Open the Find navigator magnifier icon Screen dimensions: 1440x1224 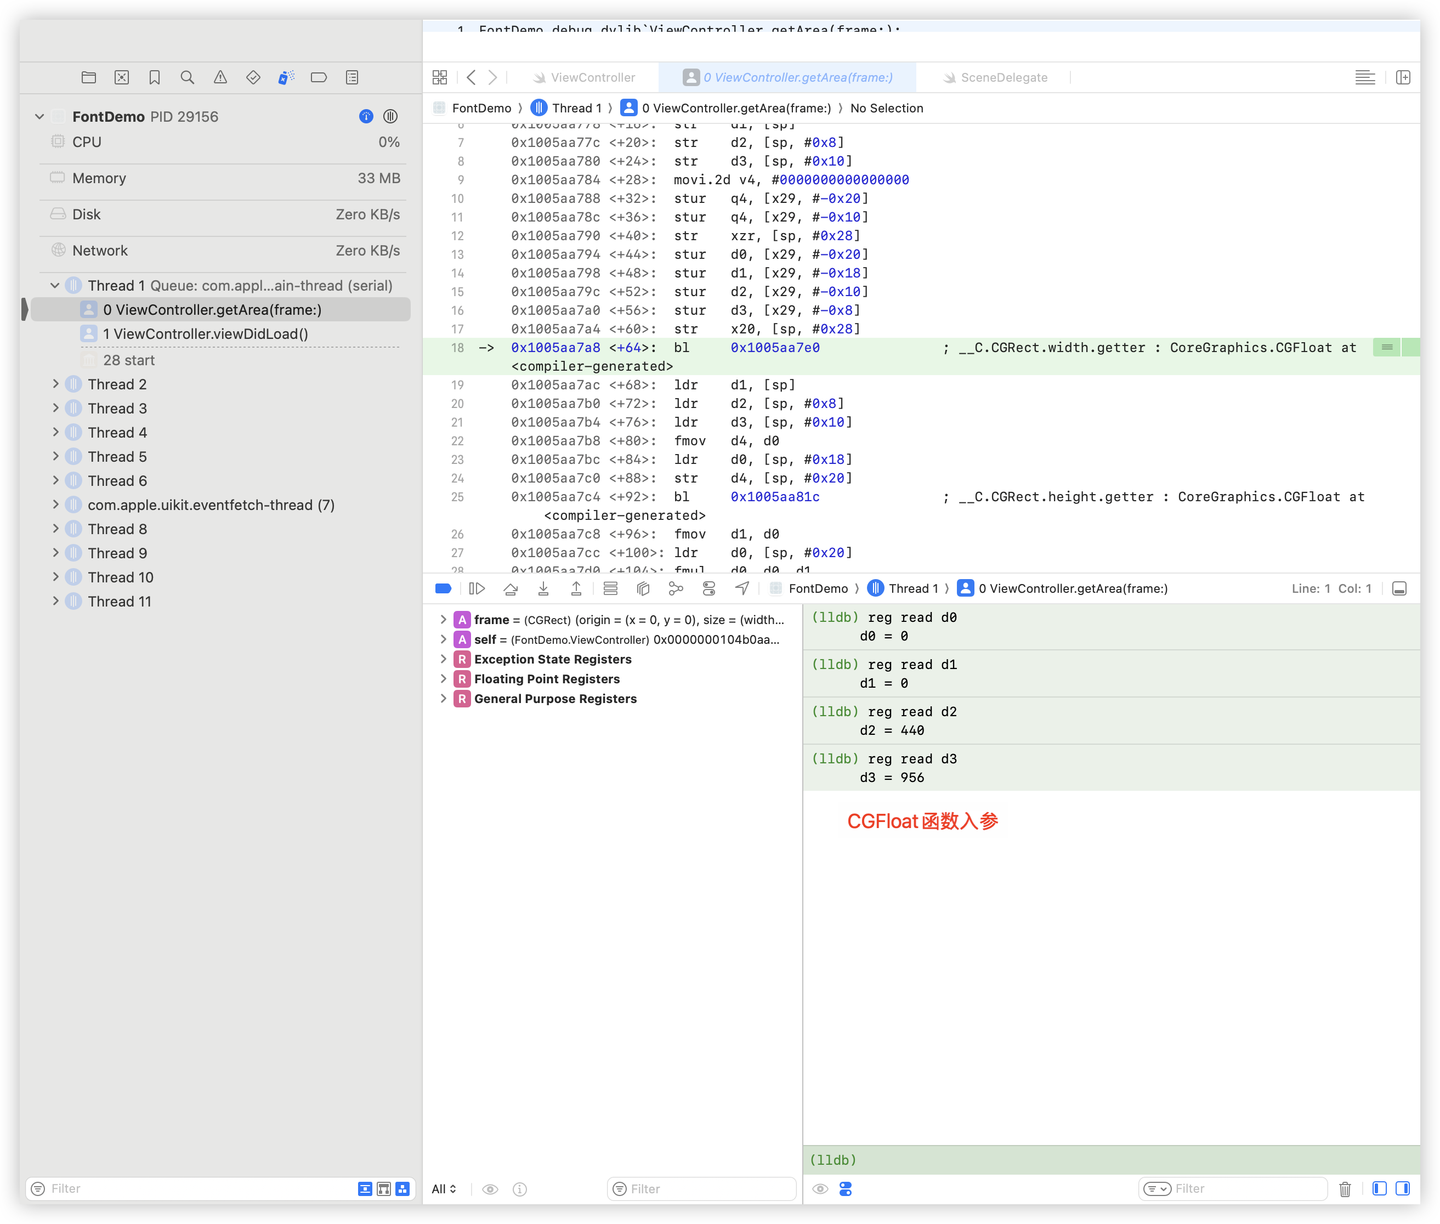click(x=188, y=78)
